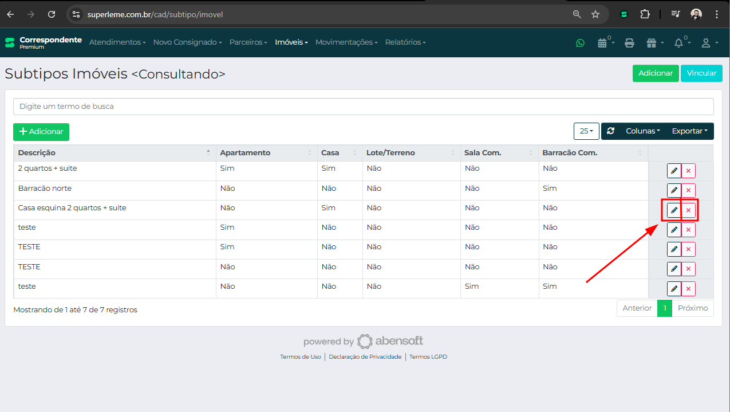Expand the 25 rows-per-page dropdown
The height and width of the screenshot is (412, 730).
(586, 131)
